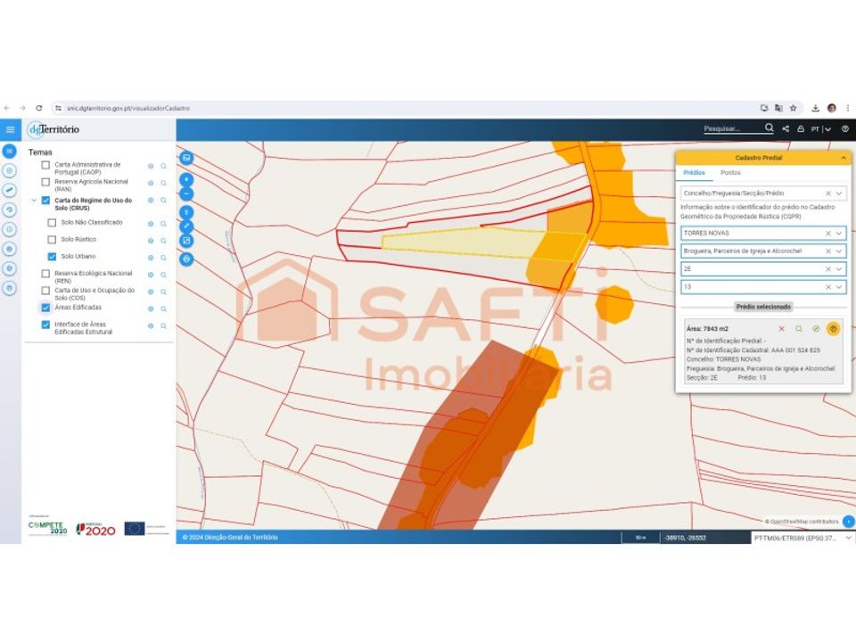Uncheck Carta do Regime do Uso do Solo (CRUS)
The width and height of the screenshot is (856, 642).
click(x=45, y=201)
